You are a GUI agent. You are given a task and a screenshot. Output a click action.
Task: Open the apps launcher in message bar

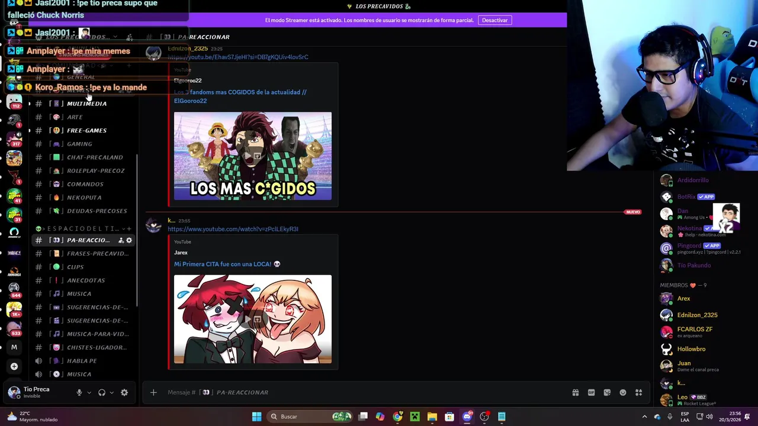639,392
